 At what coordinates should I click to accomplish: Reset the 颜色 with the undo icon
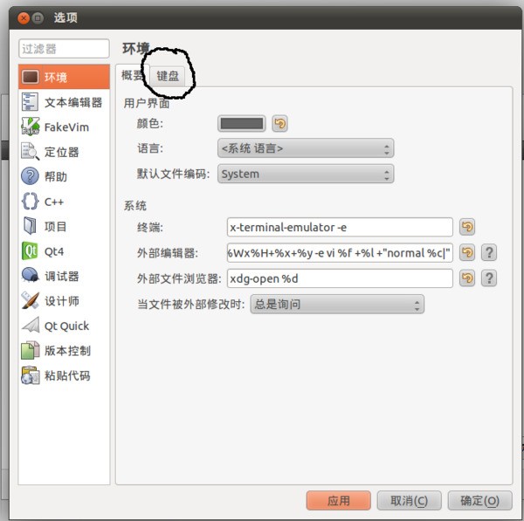279,124
